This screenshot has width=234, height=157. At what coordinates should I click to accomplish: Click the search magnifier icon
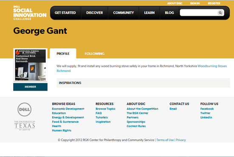click(220, 13)
